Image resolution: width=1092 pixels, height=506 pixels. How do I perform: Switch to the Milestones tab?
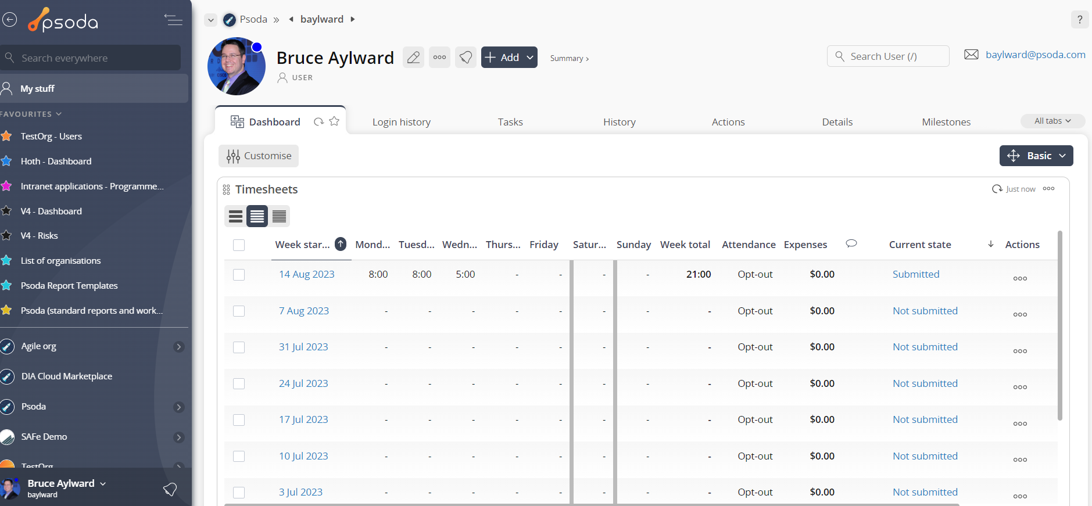tap(946, 122)
